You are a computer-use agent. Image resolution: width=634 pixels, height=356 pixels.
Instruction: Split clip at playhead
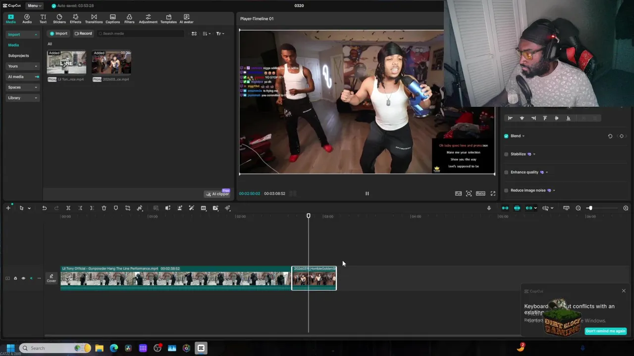click(68, 208)
